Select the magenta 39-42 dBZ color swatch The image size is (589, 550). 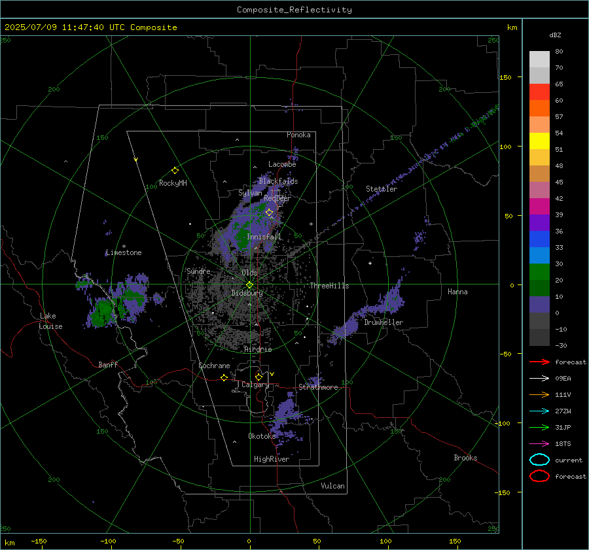(539, 207)
